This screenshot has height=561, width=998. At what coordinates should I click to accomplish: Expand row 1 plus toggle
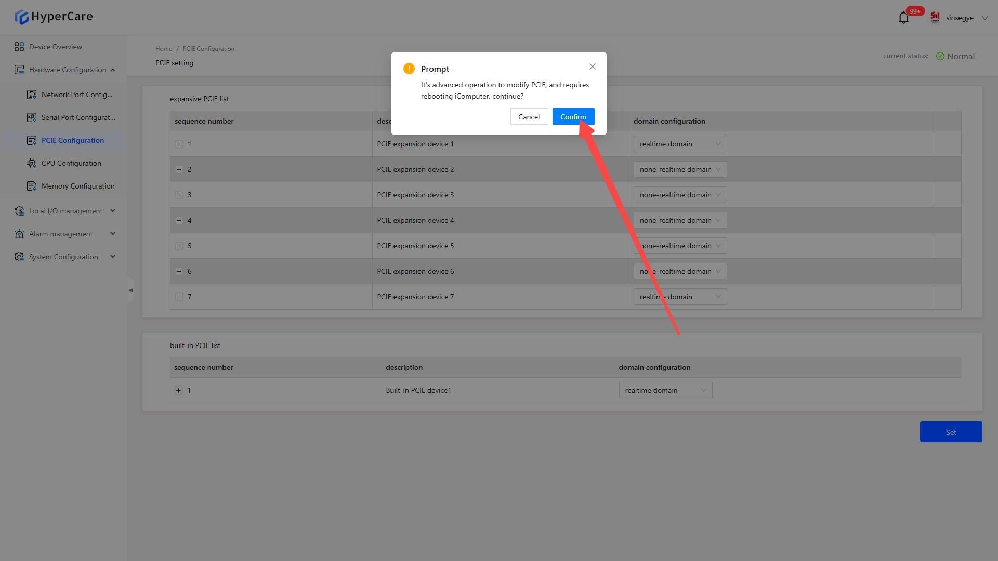click(179, 144)
